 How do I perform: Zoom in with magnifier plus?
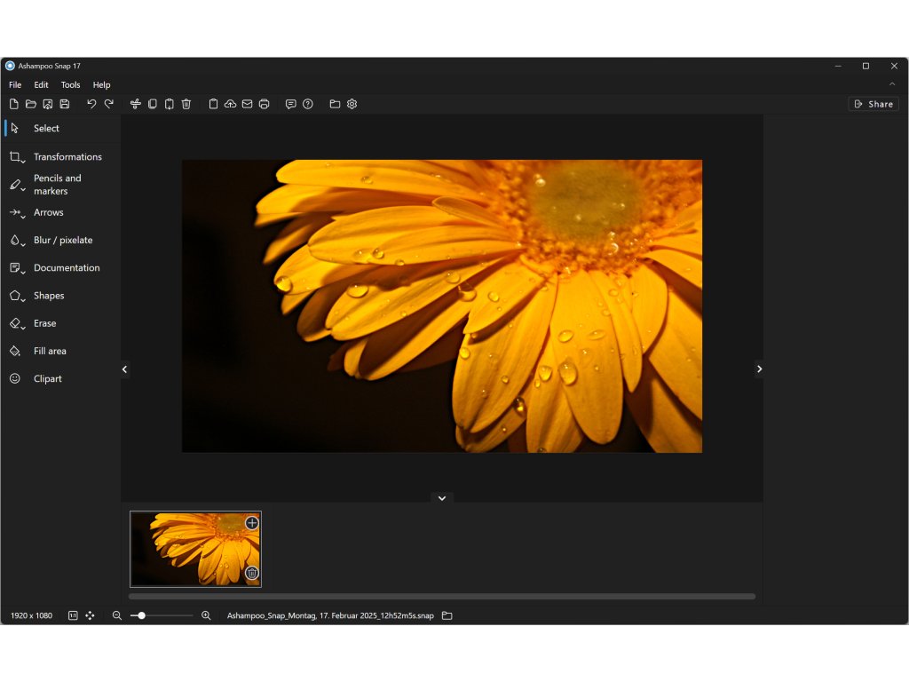(x=206, y=615)
